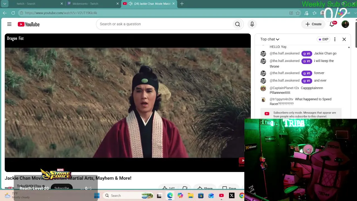This screenshot has width=357, height=201.
Task: Go back with the browser back arrow
Action: coord(5,13)
